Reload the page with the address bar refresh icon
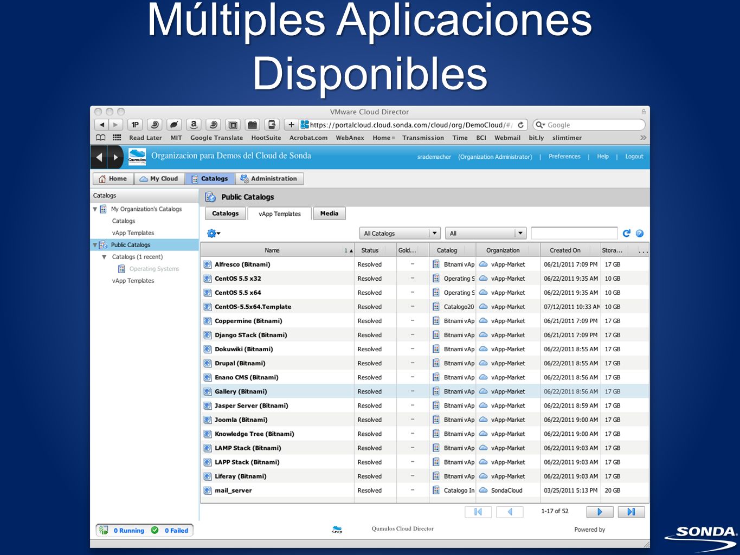 [x=520, y=125]
